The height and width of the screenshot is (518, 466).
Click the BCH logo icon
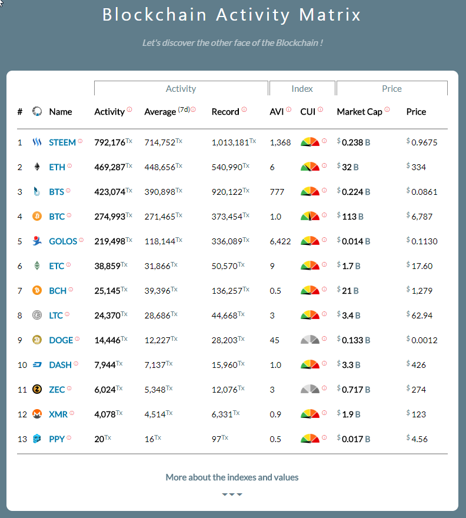click(37, 290)
